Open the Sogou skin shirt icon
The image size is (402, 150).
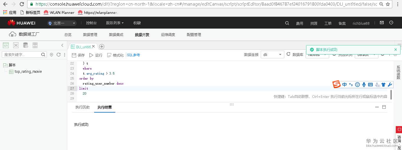383,85
